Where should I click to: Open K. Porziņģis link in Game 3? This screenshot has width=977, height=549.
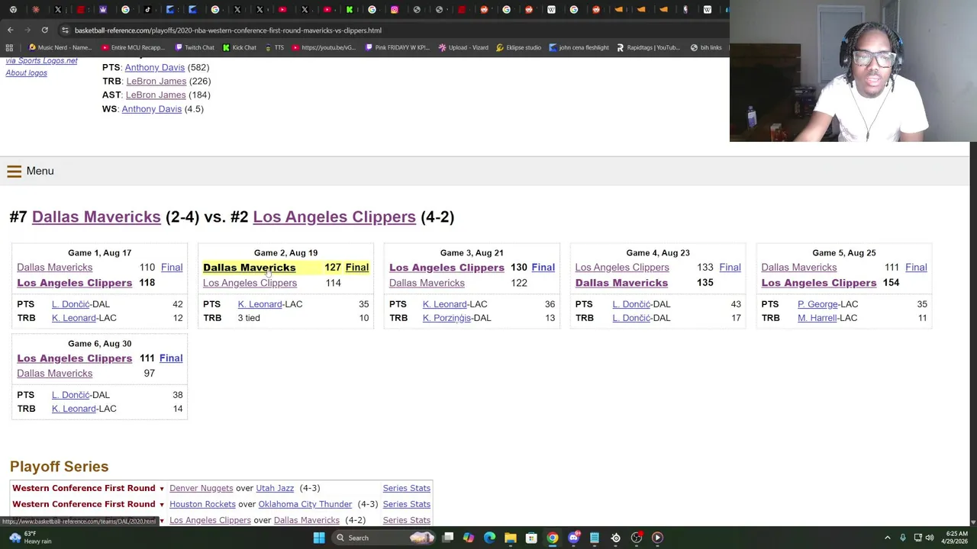(x=447, y=318)
